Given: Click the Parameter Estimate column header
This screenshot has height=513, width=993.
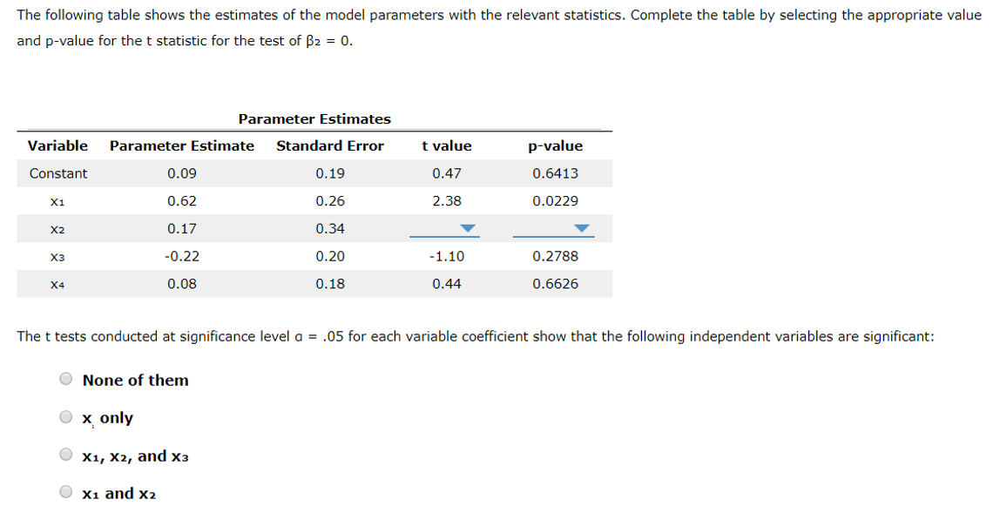Looking at the screenshot, I should click(x=181, y=145).
